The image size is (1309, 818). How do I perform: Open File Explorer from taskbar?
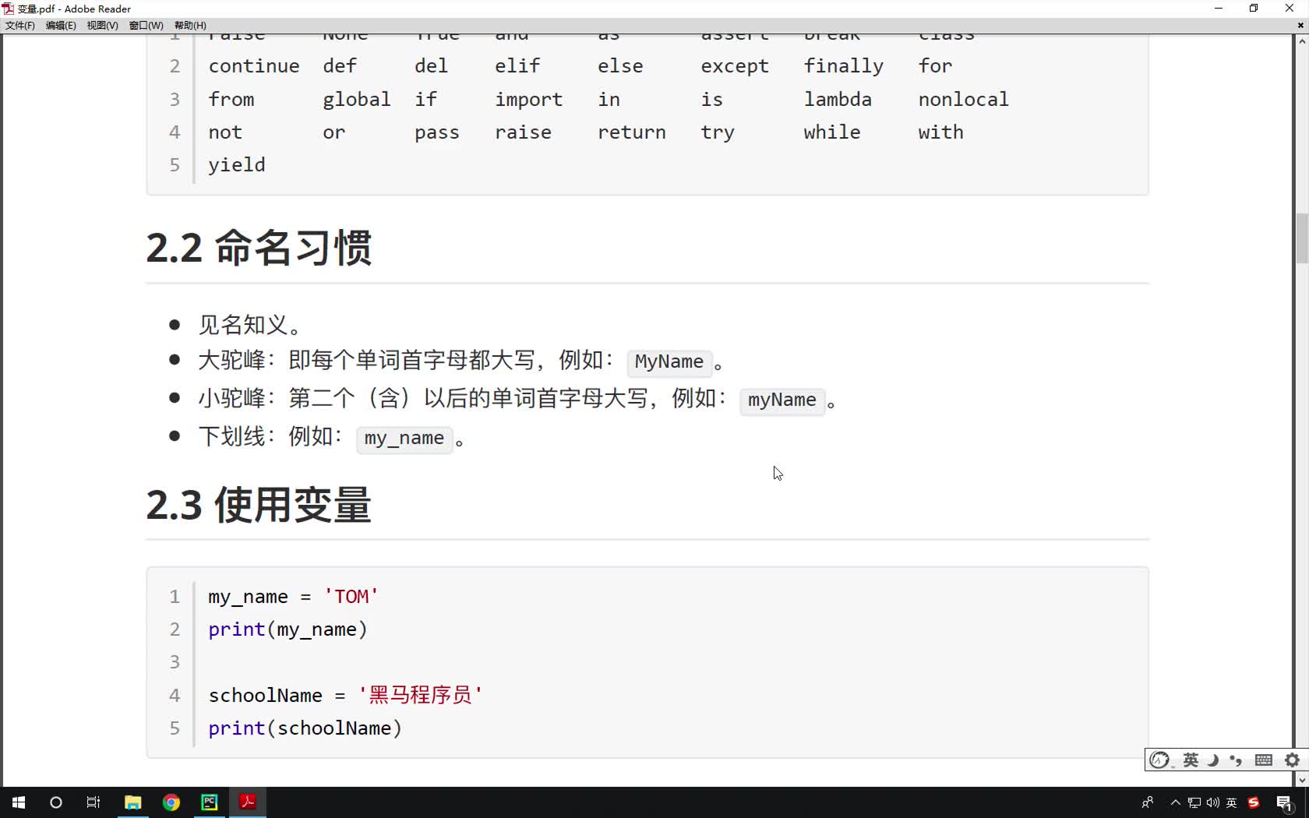[x=133, y=802]
